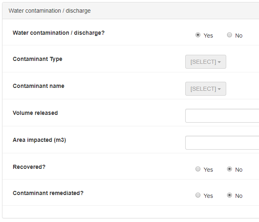259x222 pixels.
Task: Click the Volume released label
Action: [35, 113]
